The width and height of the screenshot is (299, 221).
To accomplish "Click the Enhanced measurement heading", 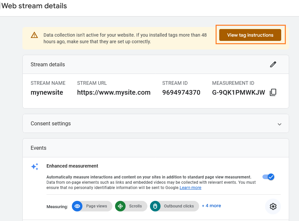I will 72,166.
